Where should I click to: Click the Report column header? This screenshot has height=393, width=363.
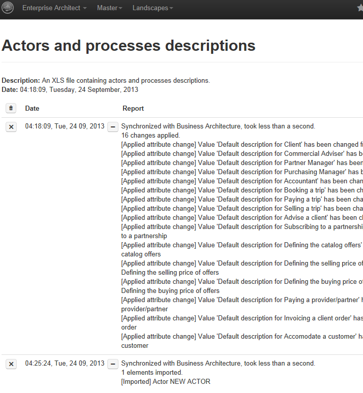[x=133, y=108]
